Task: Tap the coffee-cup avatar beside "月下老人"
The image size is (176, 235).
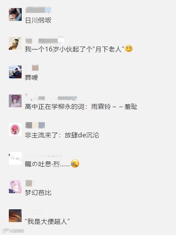Action: [x=15, y=43]
